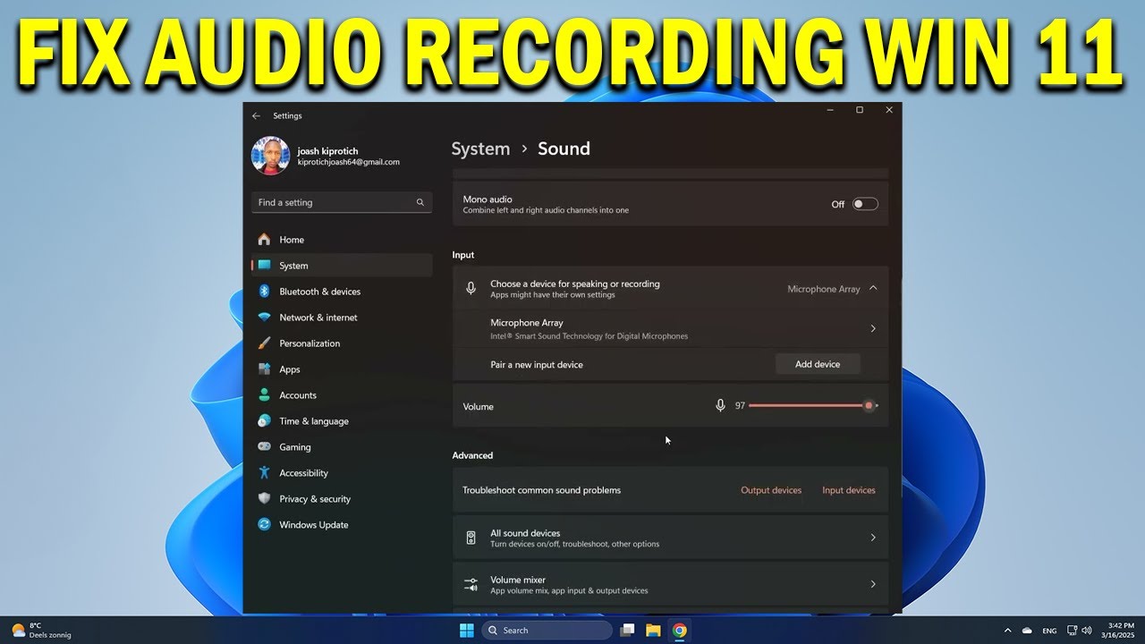
Task: Open the clock showing 3:42 PM
Action: pyautogui.click(x=1119, y=630)
